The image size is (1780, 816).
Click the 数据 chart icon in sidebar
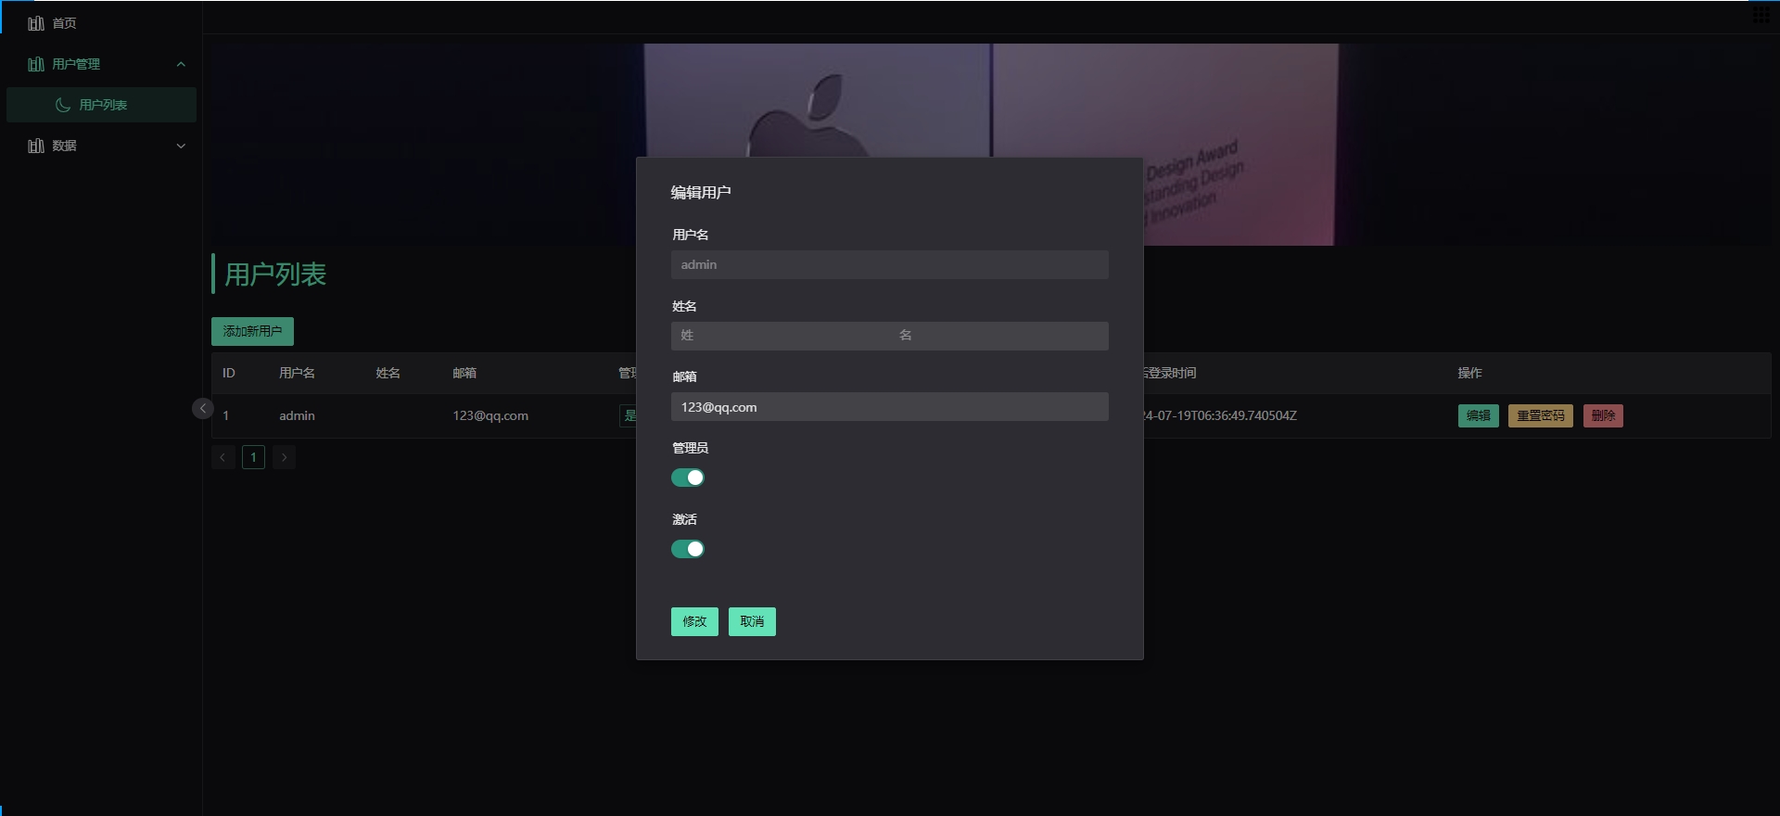pyautogui.click(x=36, y=146)
